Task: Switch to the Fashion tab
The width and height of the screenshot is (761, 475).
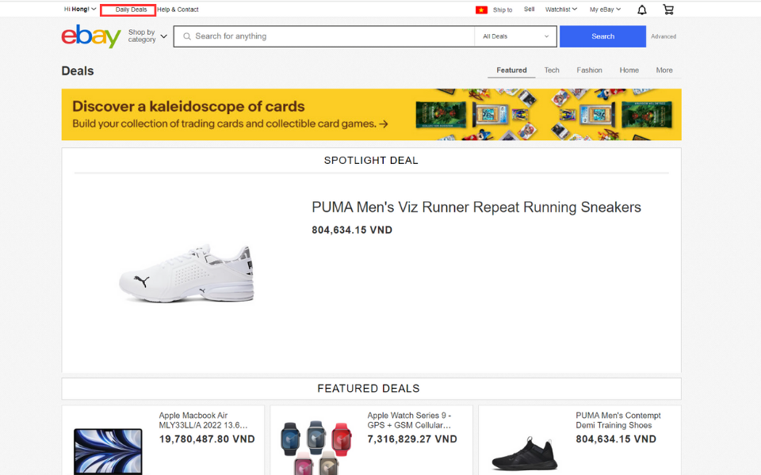Action: [x=589, y=70]
